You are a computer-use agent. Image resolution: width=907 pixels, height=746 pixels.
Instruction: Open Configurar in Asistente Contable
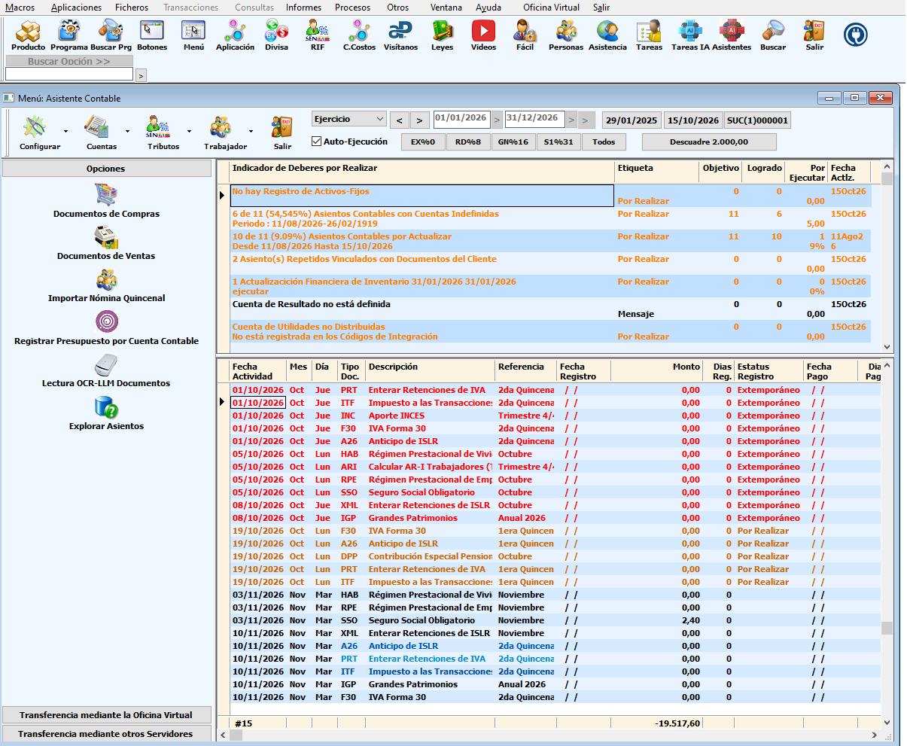[x=40, y=133]
